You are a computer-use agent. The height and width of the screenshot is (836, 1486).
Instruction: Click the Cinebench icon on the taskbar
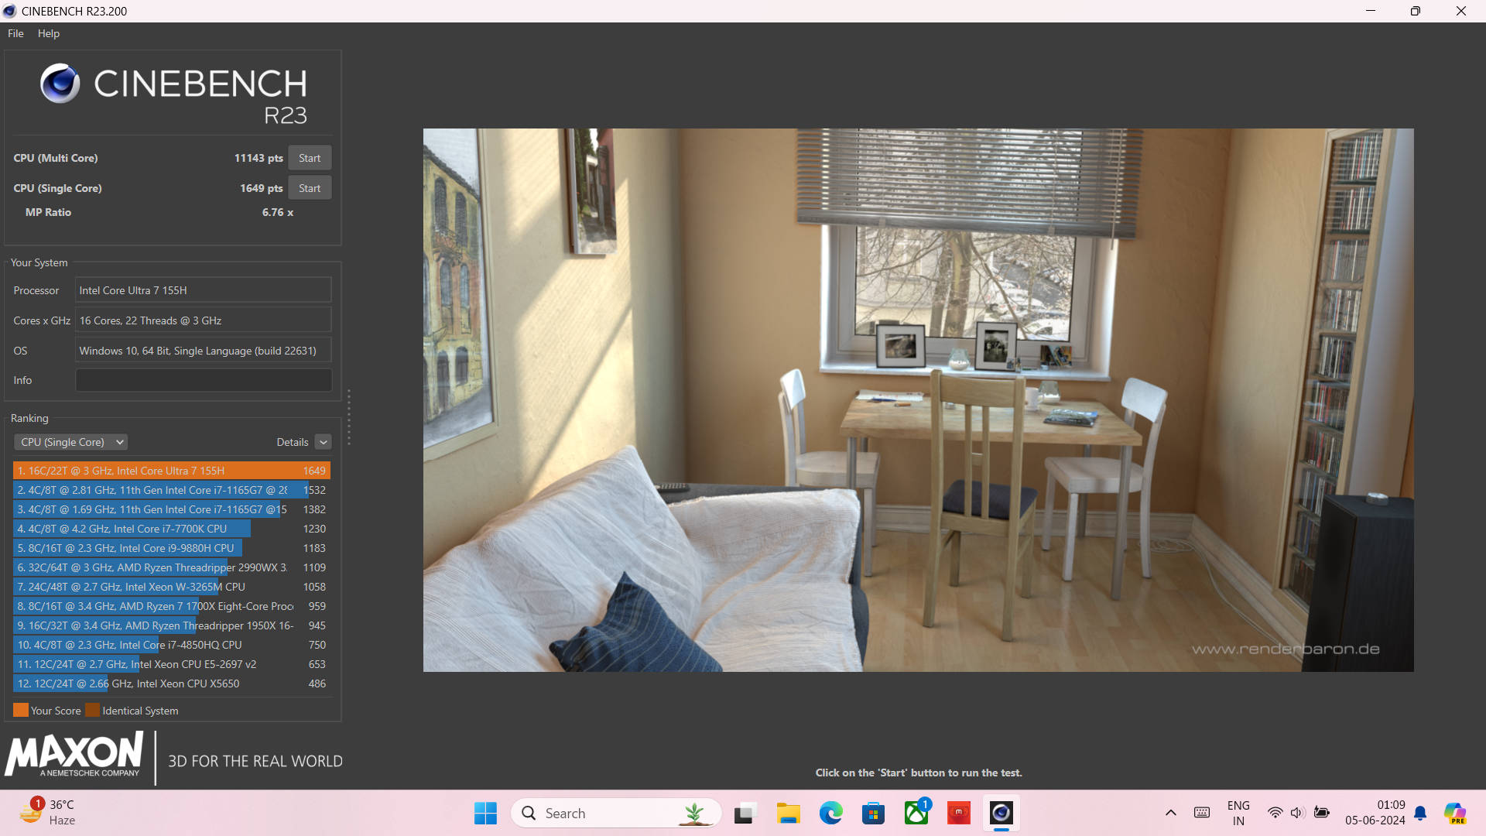1001,813
